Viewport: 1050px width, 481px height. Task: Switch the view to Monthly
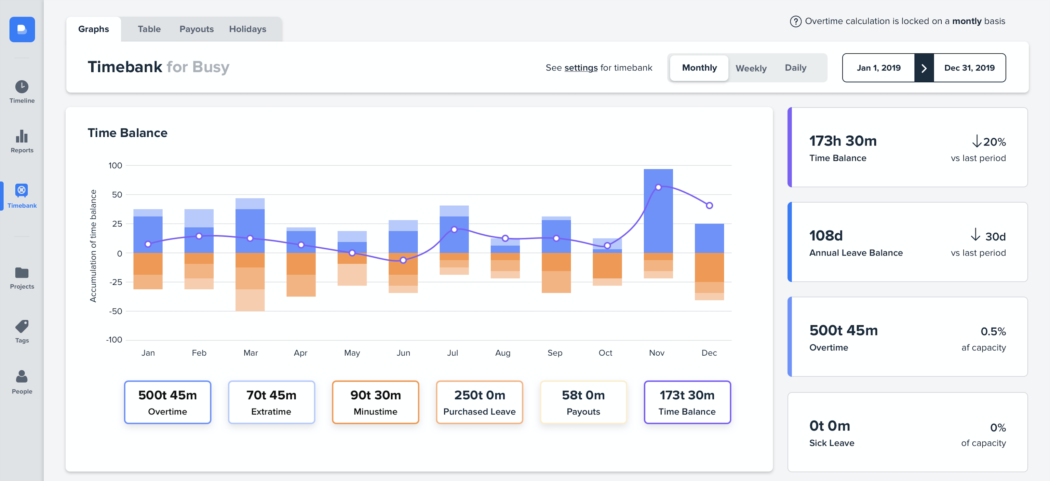(699, 68)
